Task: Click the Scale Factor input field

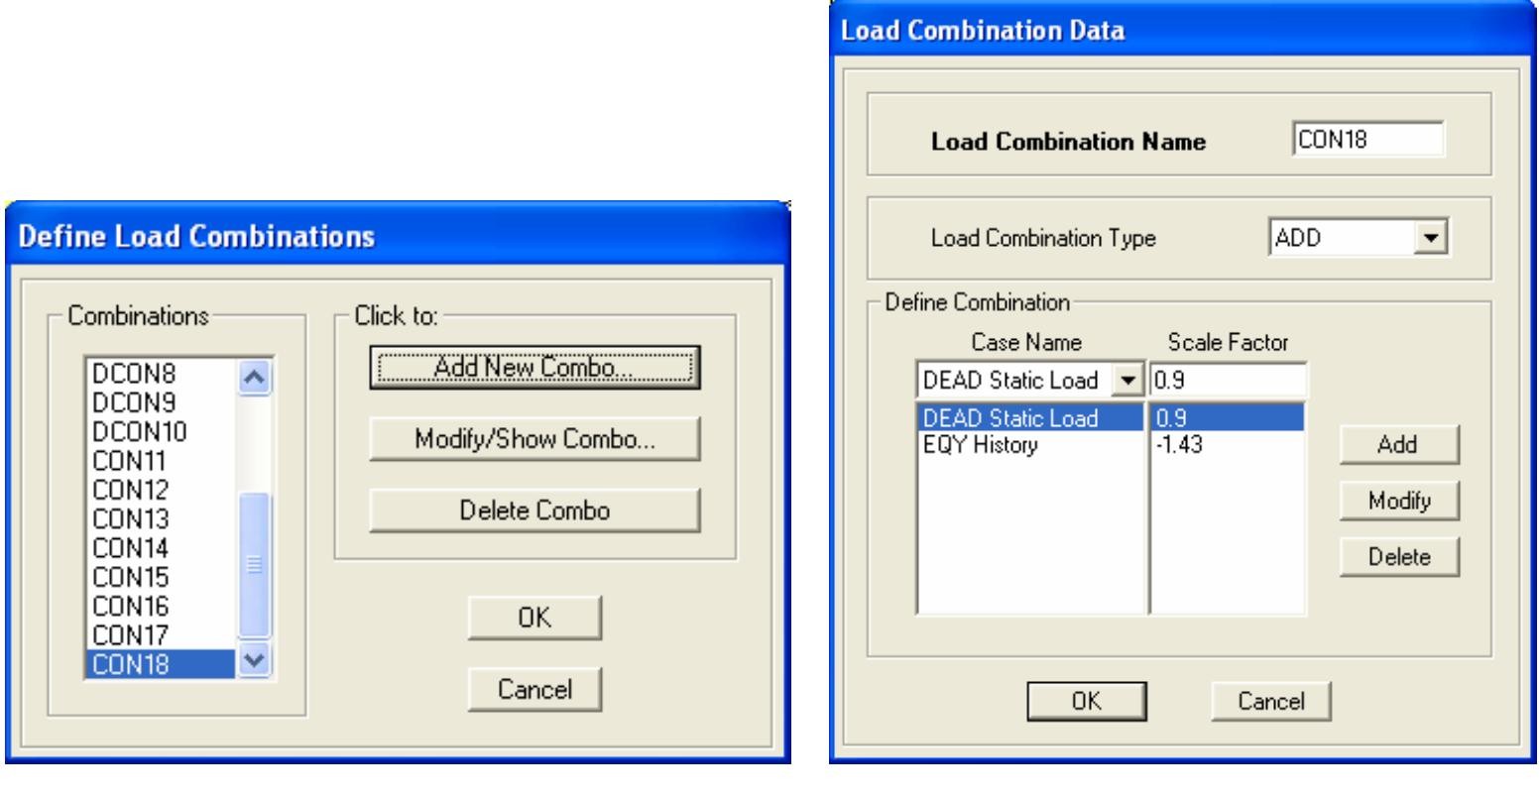Action: tap(1229, 380)
